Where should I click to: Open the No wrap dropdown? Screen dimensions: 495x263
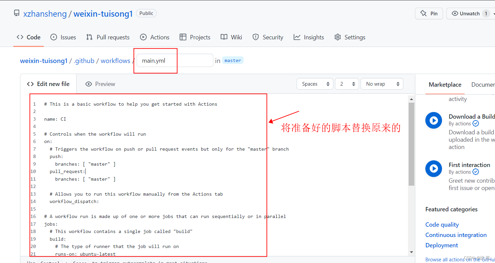click(382, 84)
